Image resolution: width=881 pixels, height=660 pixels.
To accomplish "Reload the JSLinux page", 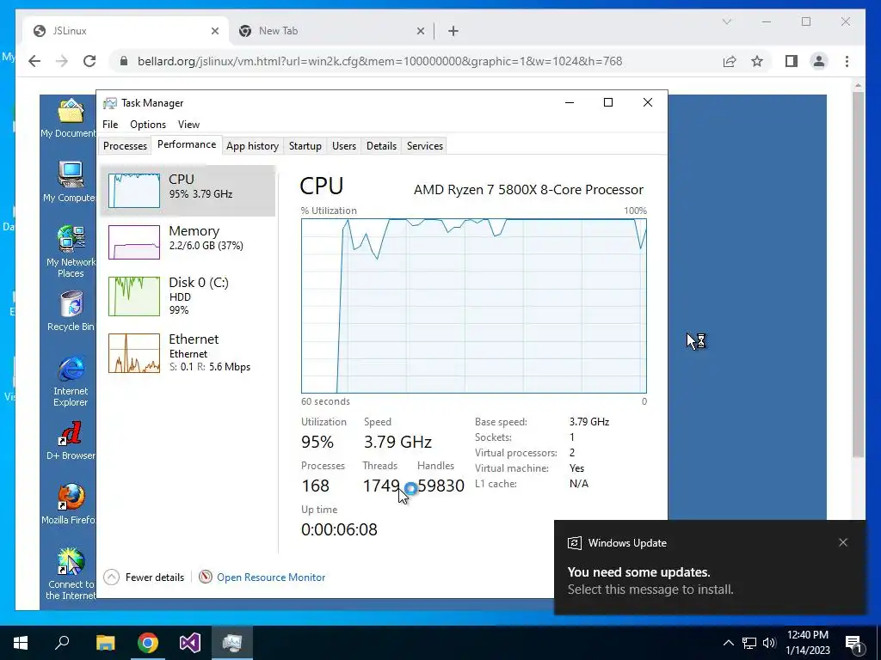I will click(x=89, y=61).
